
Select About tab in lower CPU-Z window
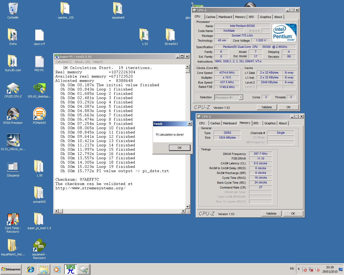pyautogui.click(x=283, y=123)
